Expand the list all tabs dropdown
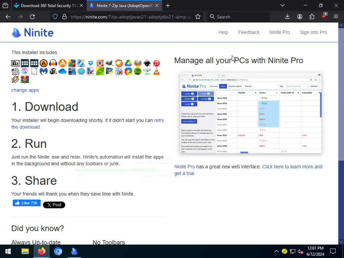 tap(283, 5)
